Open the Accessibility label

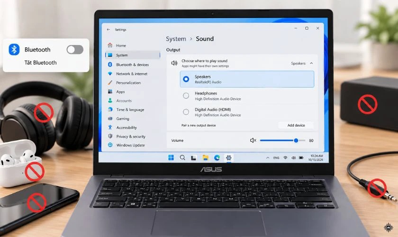point(127,128)
